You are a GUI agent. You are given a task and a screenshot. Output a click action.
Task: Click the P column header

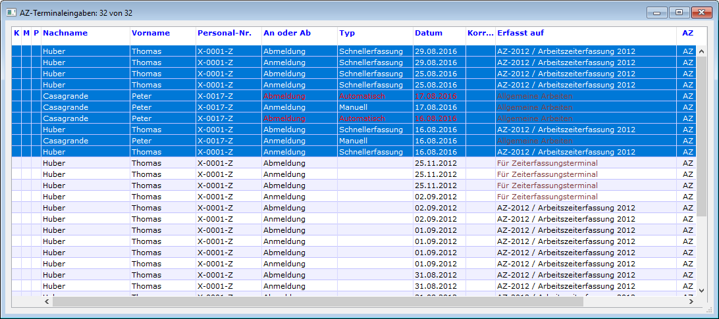[x=36, y=33]
